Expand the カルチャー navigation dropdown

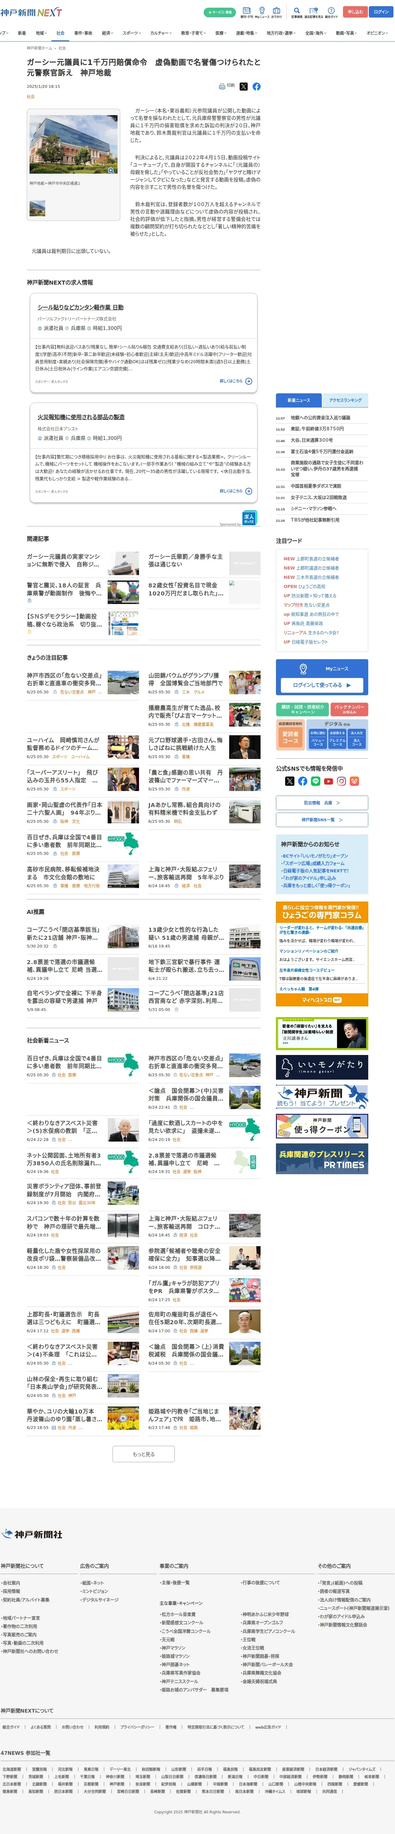[161, 33]
